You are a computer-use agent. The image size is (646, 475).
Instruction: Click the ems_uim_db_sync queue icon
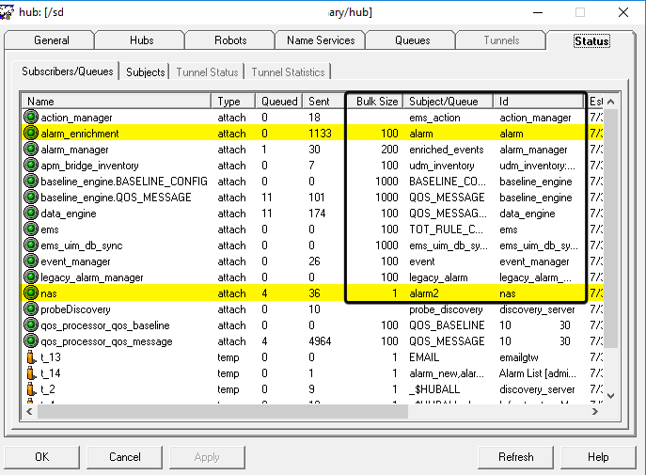tap(31, 245)
